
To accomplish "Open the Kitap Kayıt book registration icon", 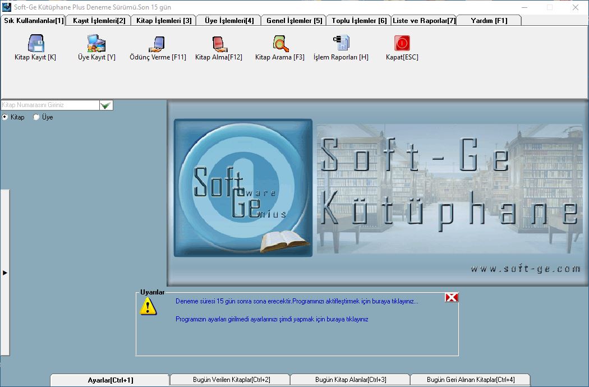I will point(36,43).
